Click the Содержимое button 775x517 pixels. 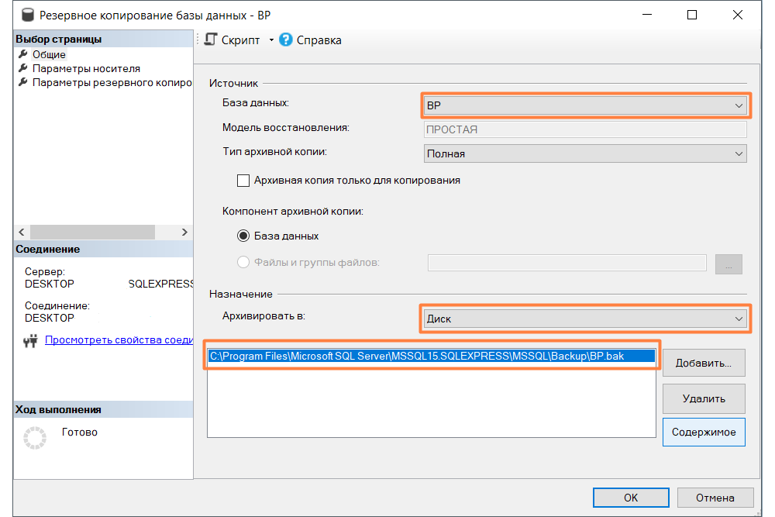[x=704, y=432]
